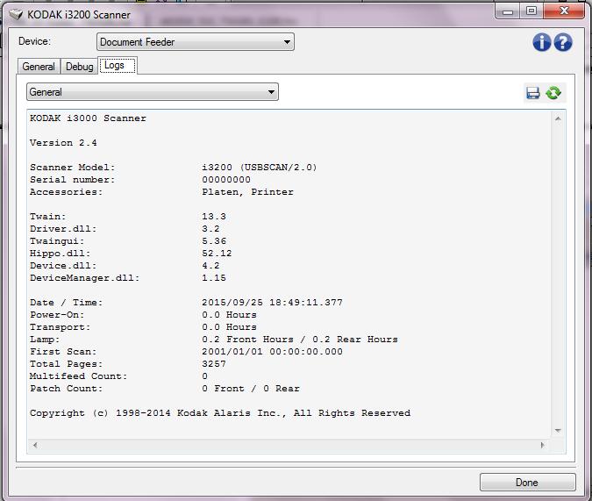Click the 'Multifeed Count:' label

[79, 376]
